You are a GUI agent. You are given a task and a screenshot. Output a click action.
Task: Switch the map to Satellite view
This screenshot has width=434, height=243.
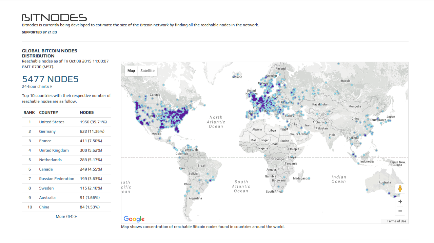point(147,71)
